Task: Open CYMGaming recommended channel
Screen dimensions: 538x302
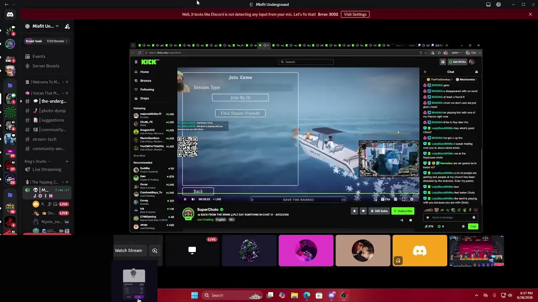Action: coord(154,218)
